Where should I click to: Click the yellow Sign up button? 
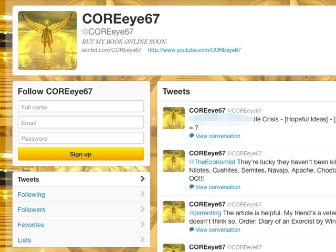pyautogui.click(x=81, y=154)
